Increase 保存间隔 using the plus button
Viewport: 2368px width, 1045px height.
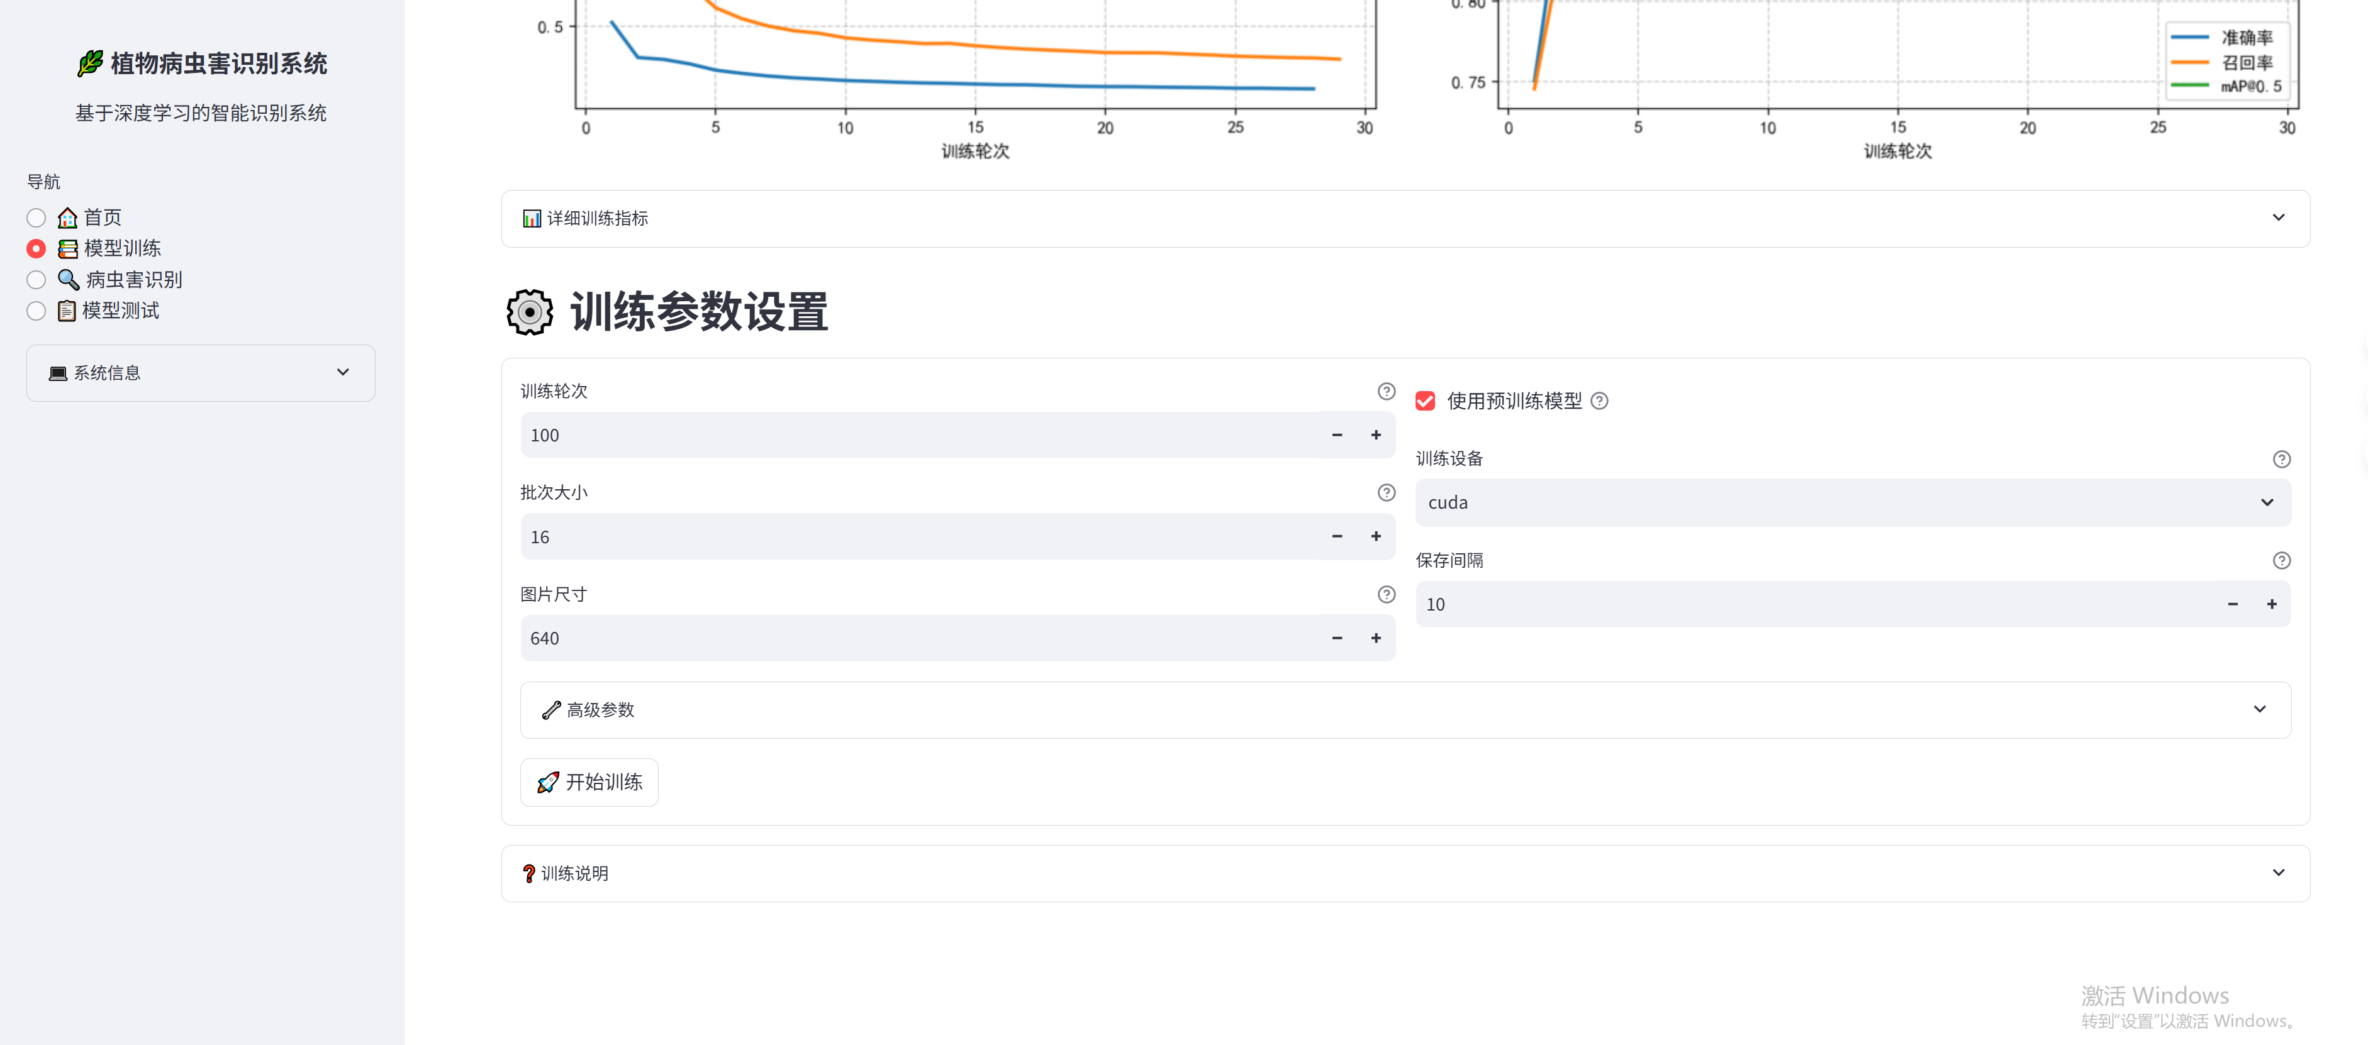(2272, 604)
